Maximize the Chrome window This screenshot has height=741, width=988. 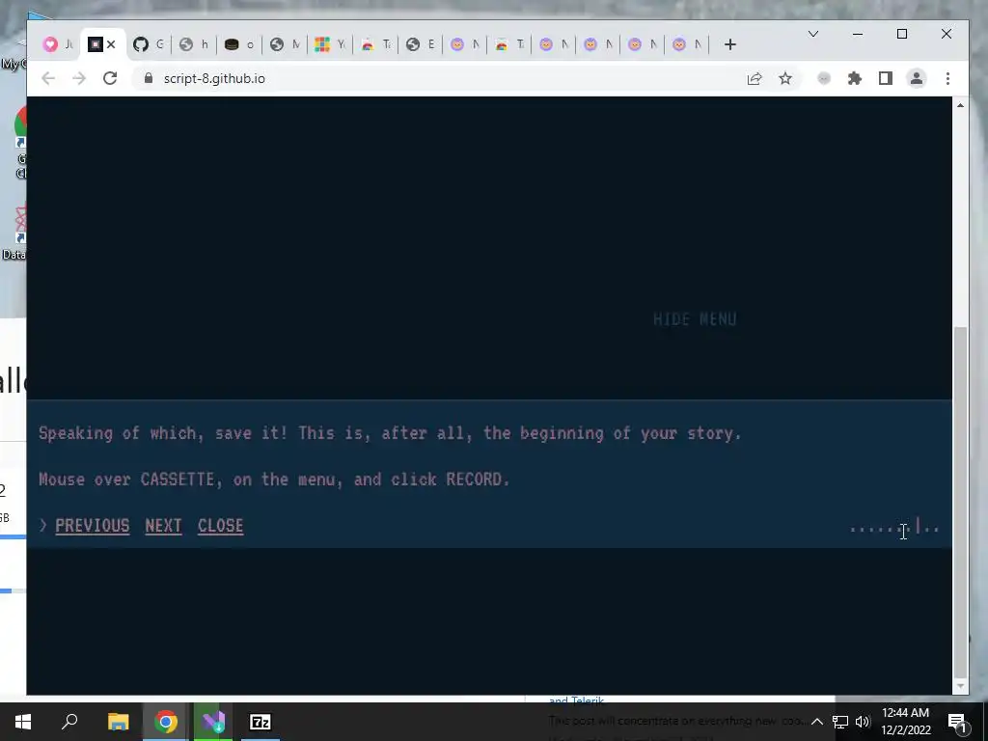(x=902, y=34)
